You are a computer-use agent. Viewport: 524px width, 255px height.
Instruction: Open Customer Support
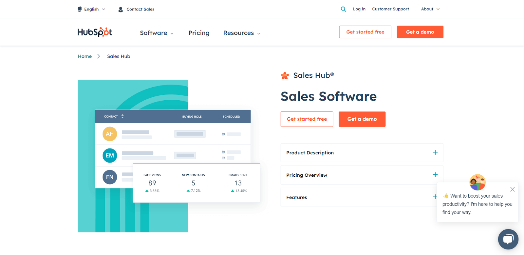click(x=390, y=9)
